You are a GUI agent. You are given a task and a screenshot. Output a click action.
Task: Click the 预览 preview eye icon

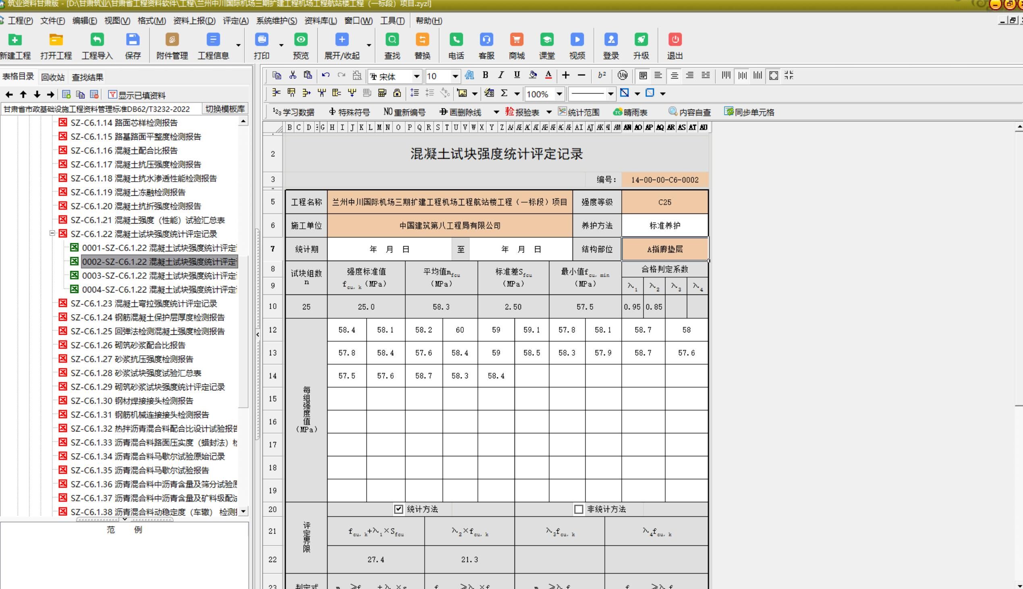click(301, 39)
